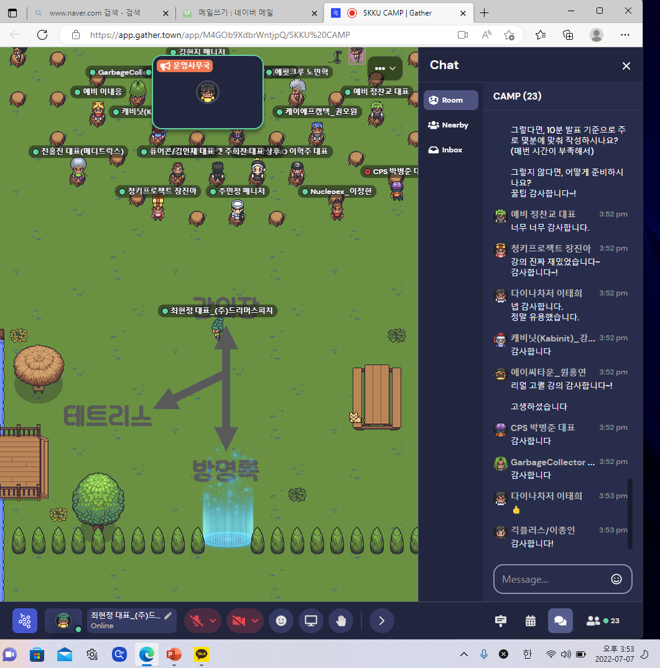Screen dimensions: 660x668
Task: Switch to the Room chat tab
Action: pyautogui.click(x=450, y=100)
